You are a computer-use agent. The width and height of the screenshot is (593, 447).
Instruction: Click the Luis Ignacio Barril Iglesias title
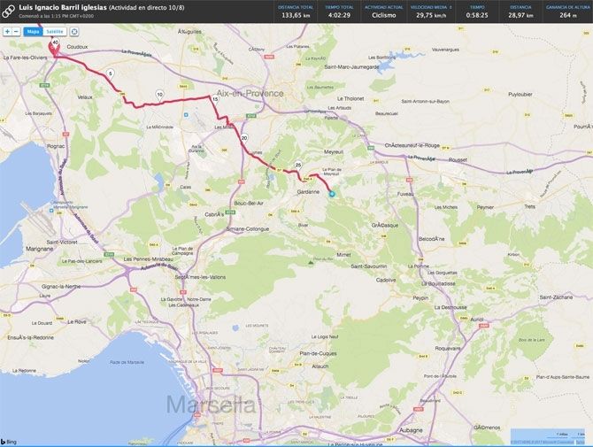[62, 7]
